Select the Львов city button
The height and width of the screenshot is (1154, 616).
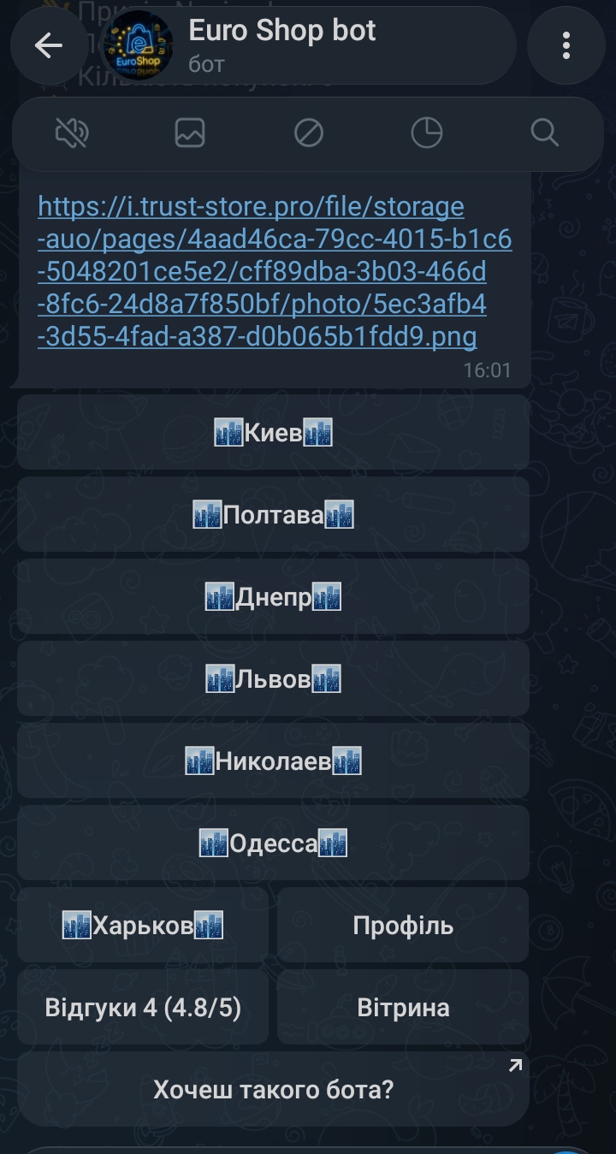(x=273, y=679)
